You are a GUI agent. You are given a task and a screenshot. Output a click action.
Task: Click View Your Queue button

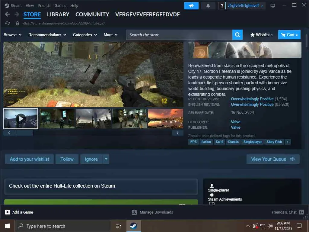(x=273, y=159)
